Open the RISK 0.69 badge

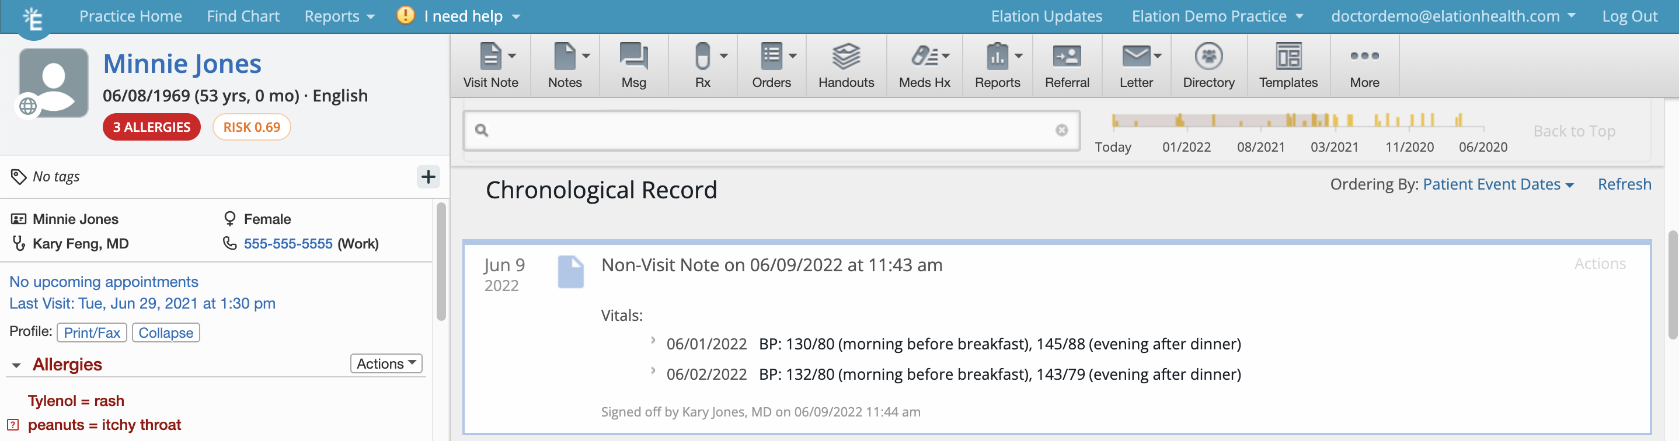(252, 127)
